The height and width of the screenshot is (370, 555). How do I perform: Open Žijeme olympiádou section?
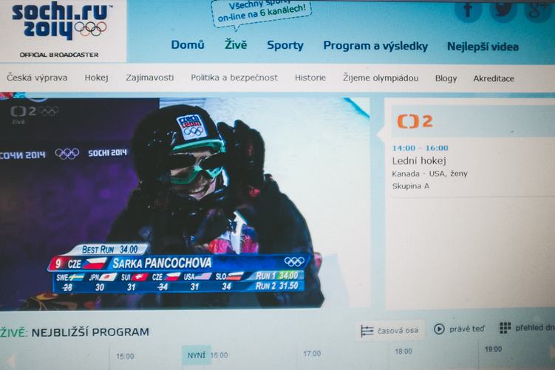point(381,78)
